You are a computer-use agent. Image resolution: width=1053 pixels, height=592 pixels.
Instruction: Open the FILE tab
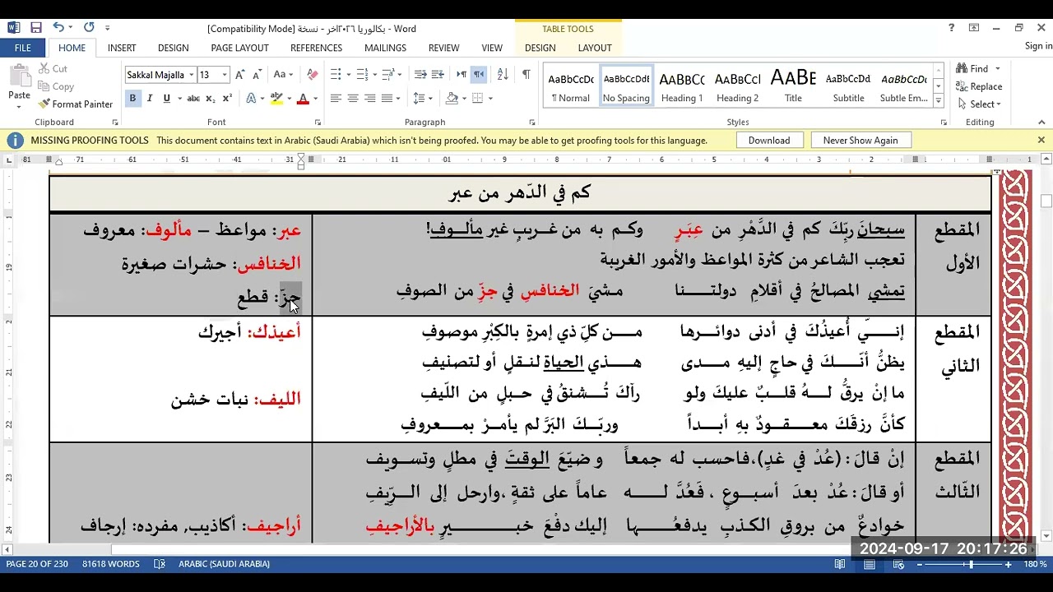tap(23, 48)
